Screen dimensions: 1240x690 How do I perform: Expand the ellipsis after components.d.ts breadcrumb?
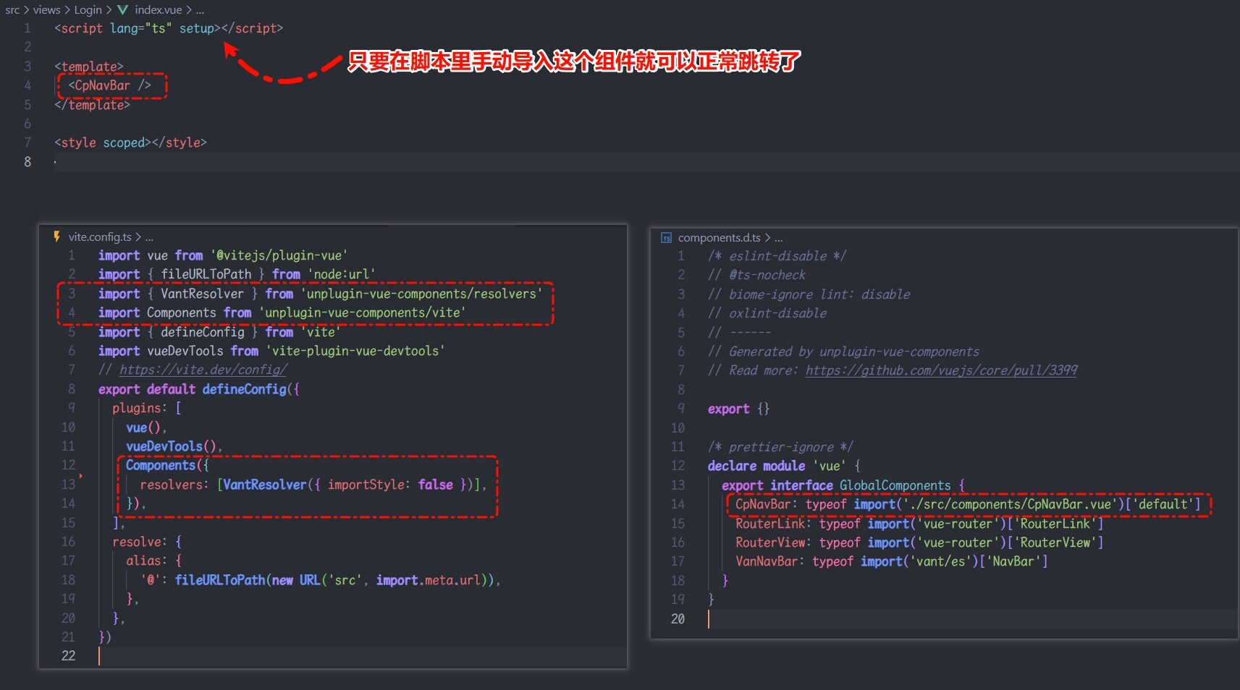tap(779, 238)
